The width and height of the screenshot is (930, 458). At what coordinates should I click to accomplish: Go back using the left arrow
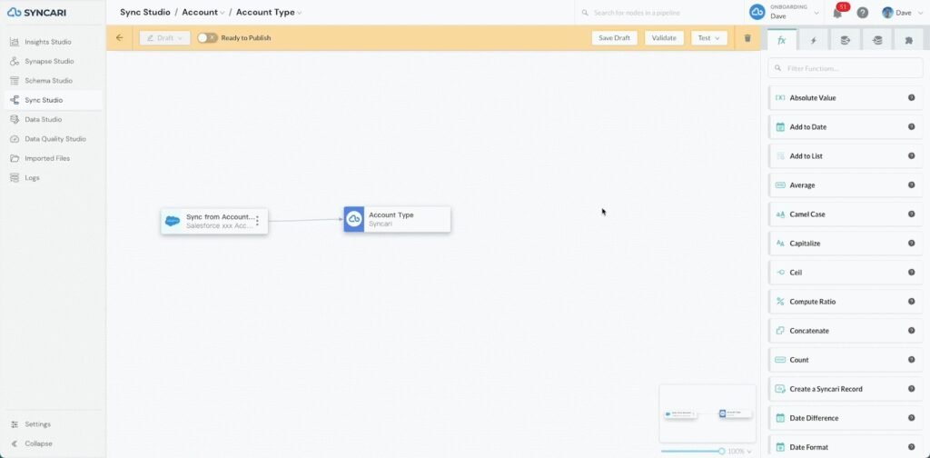(119, 38)
